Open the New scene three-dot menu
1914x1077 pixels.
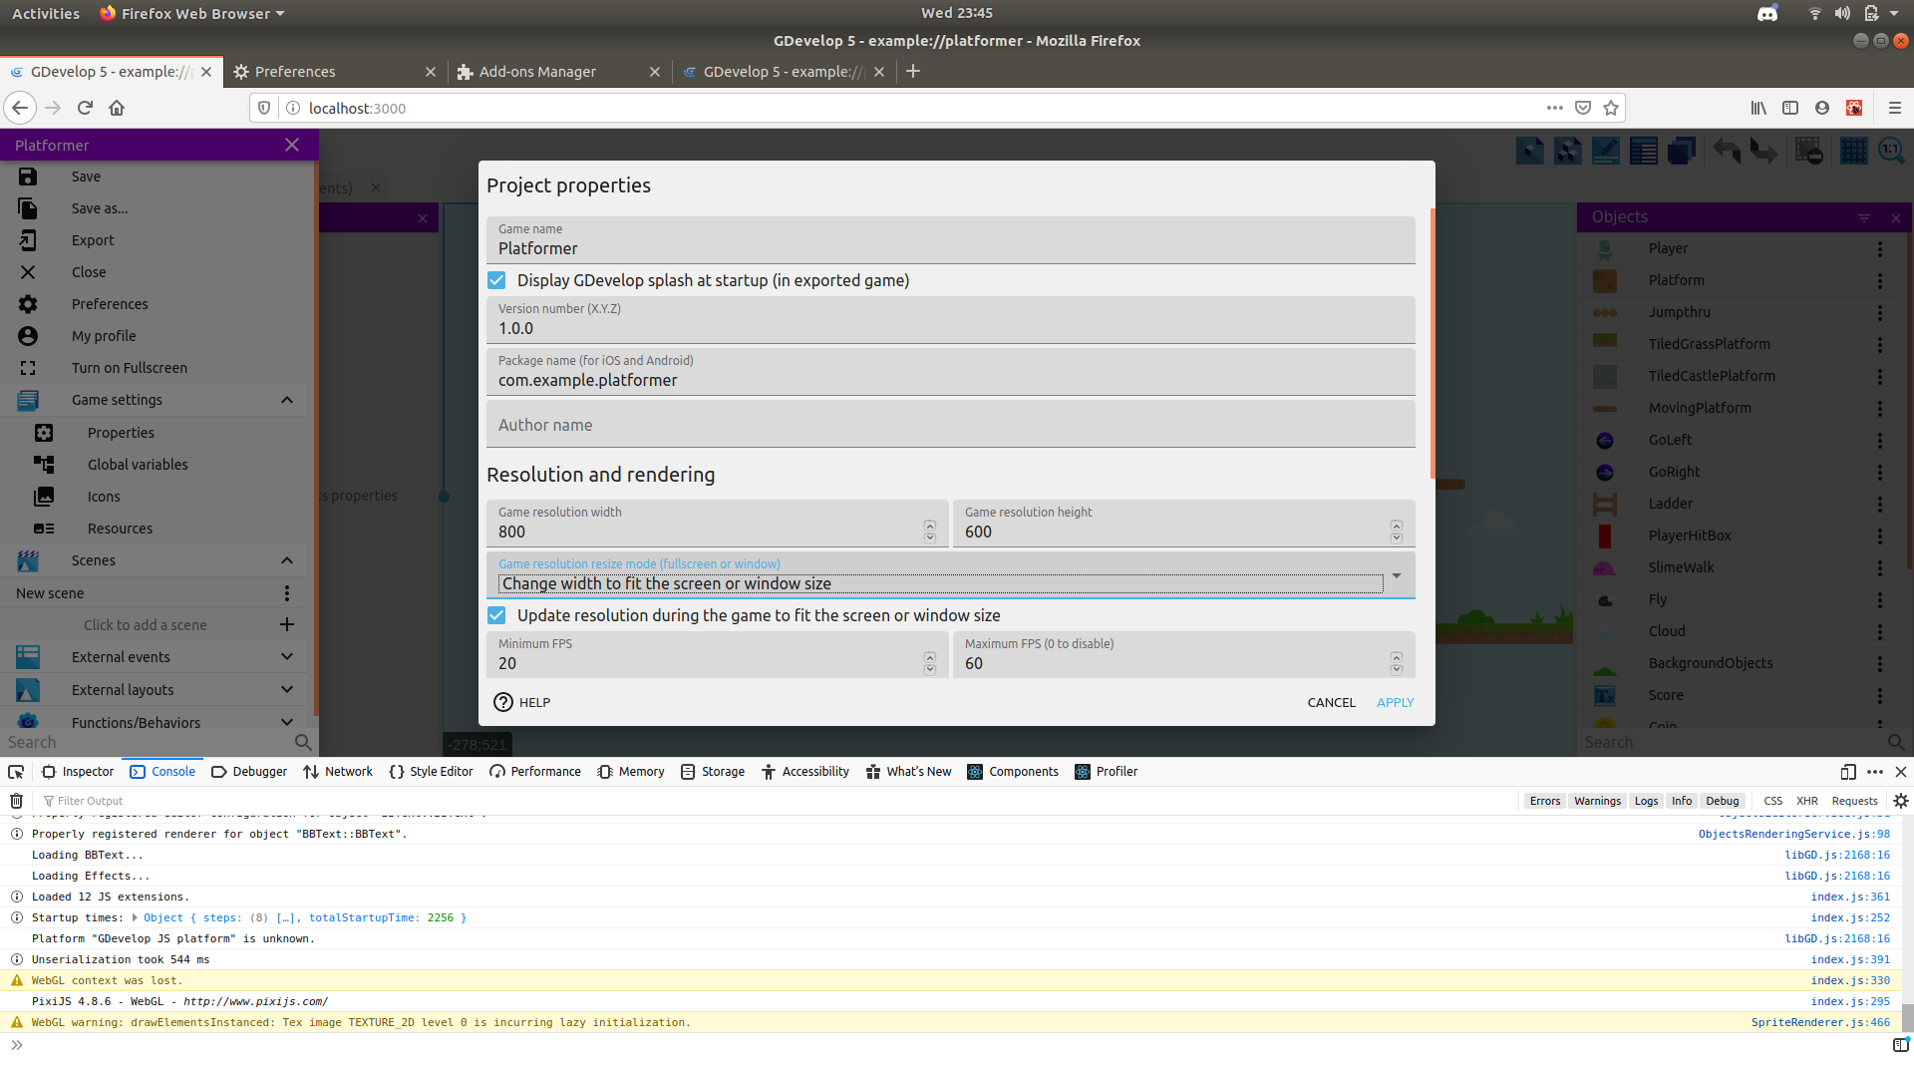click(x=287, y=593)
